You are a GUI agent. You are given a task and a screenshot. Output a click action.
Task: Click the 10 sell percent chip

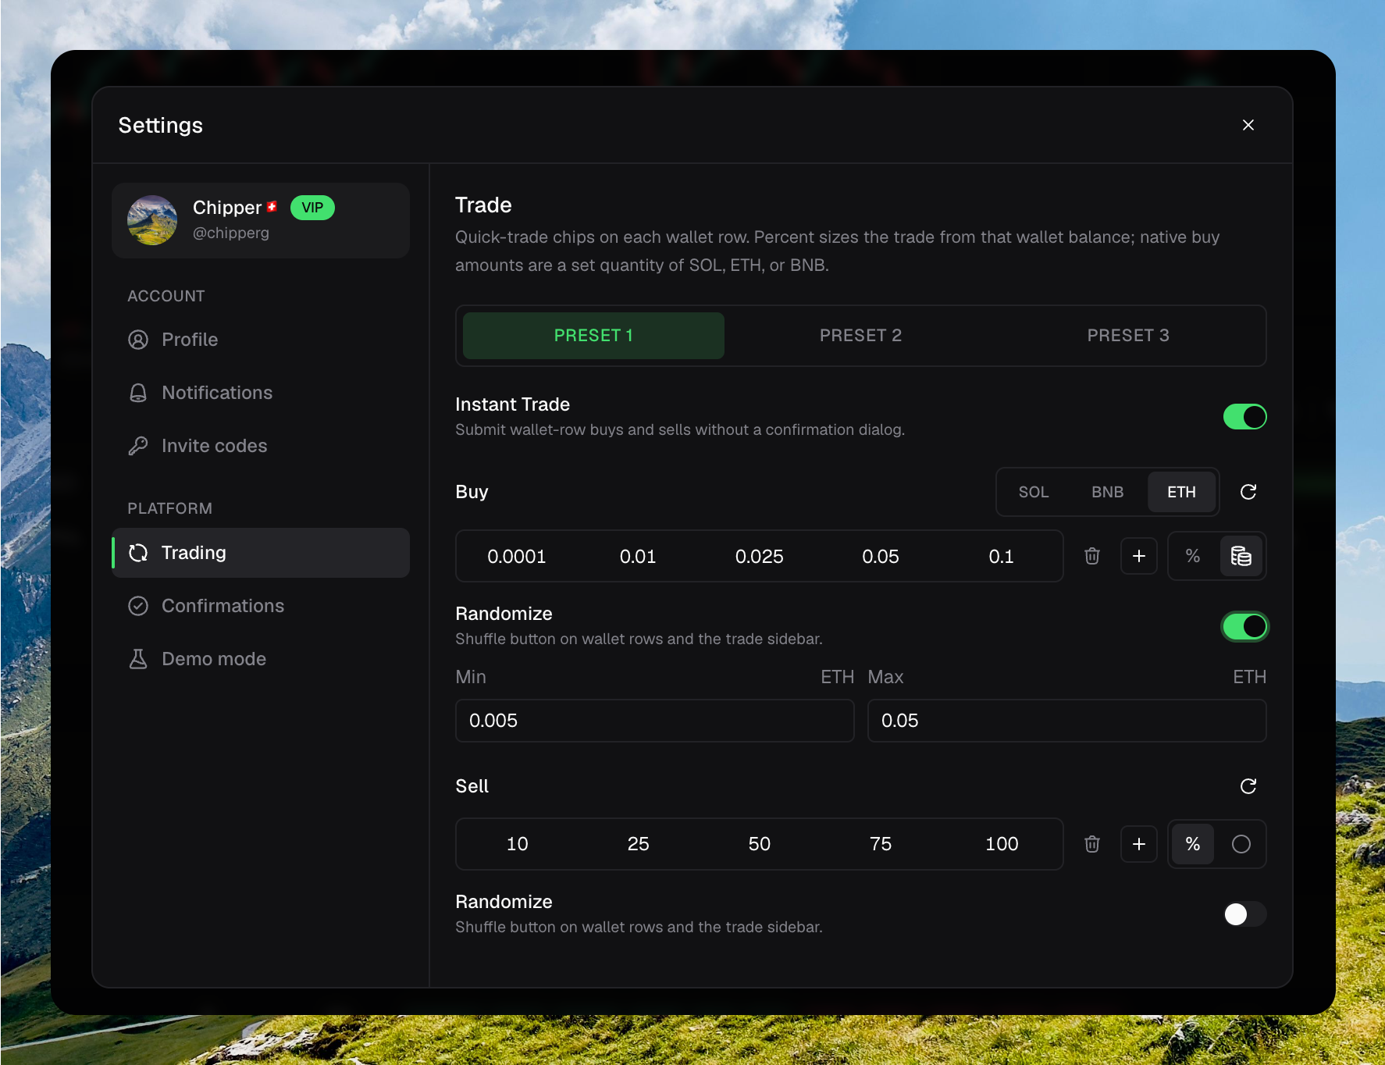pos(517,844)
